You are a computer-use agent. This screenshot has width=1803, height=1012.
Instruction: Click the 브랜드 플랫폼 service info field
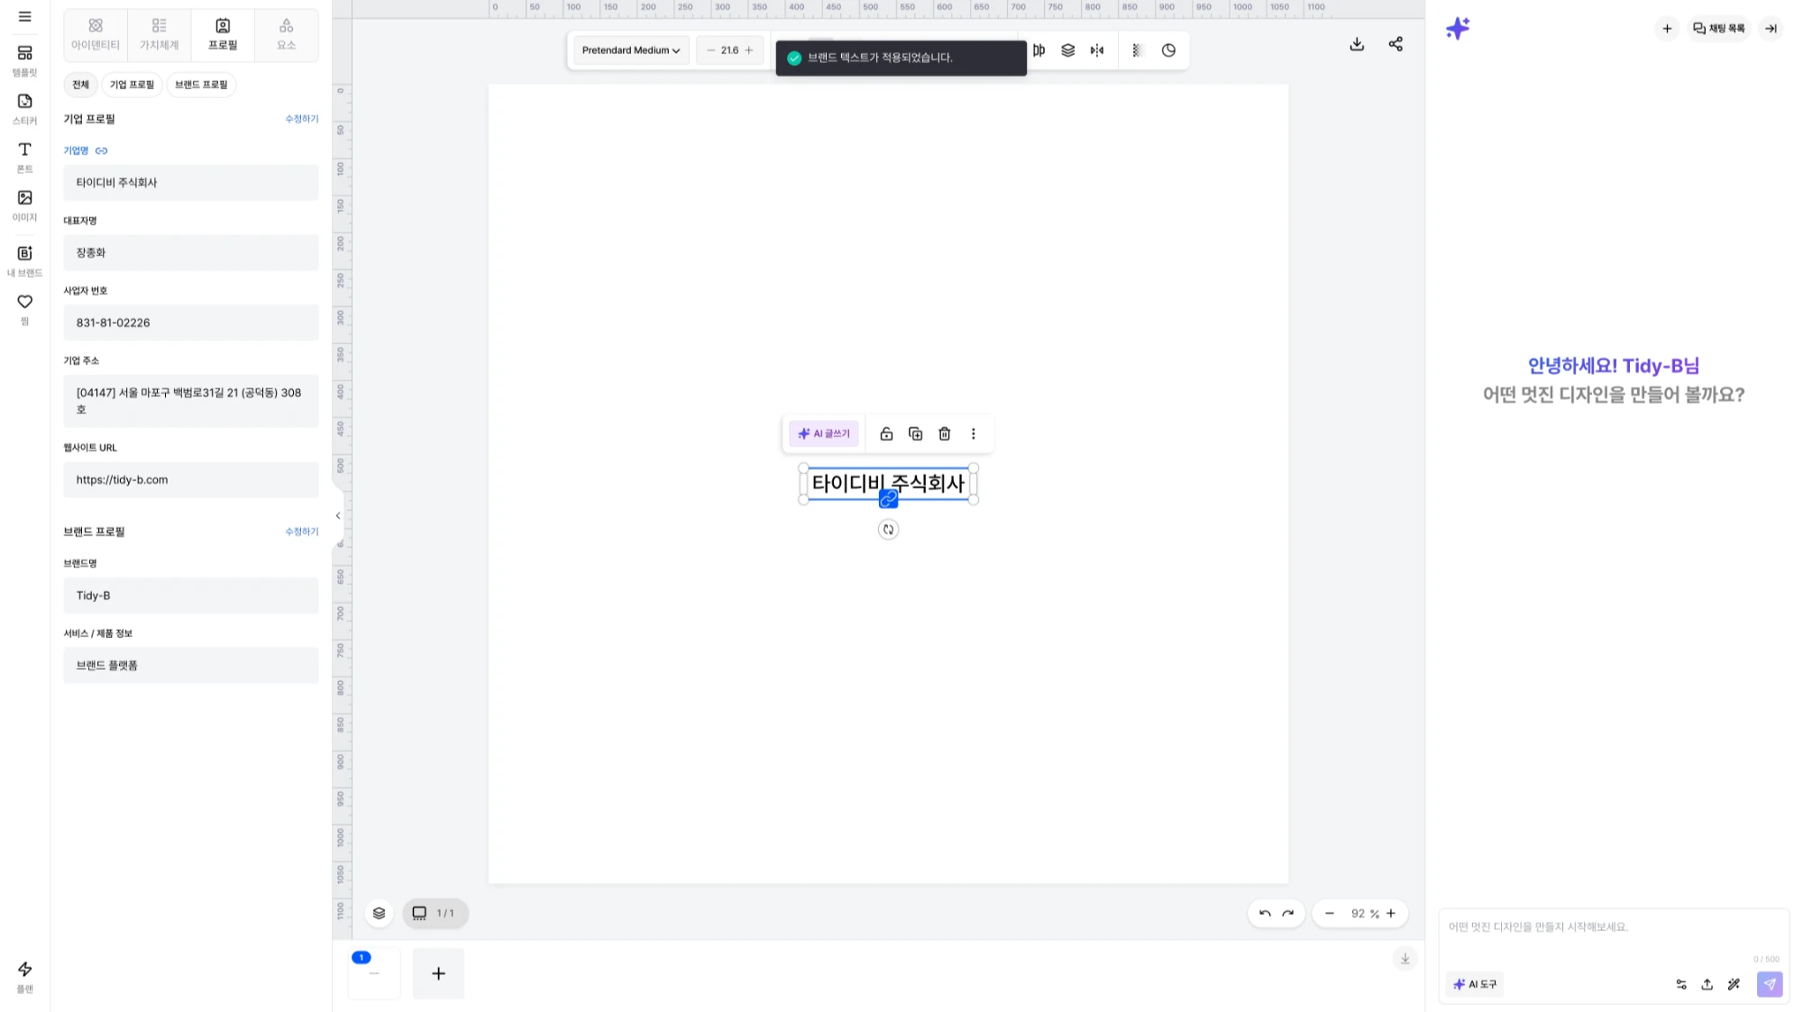coord(190,665)
